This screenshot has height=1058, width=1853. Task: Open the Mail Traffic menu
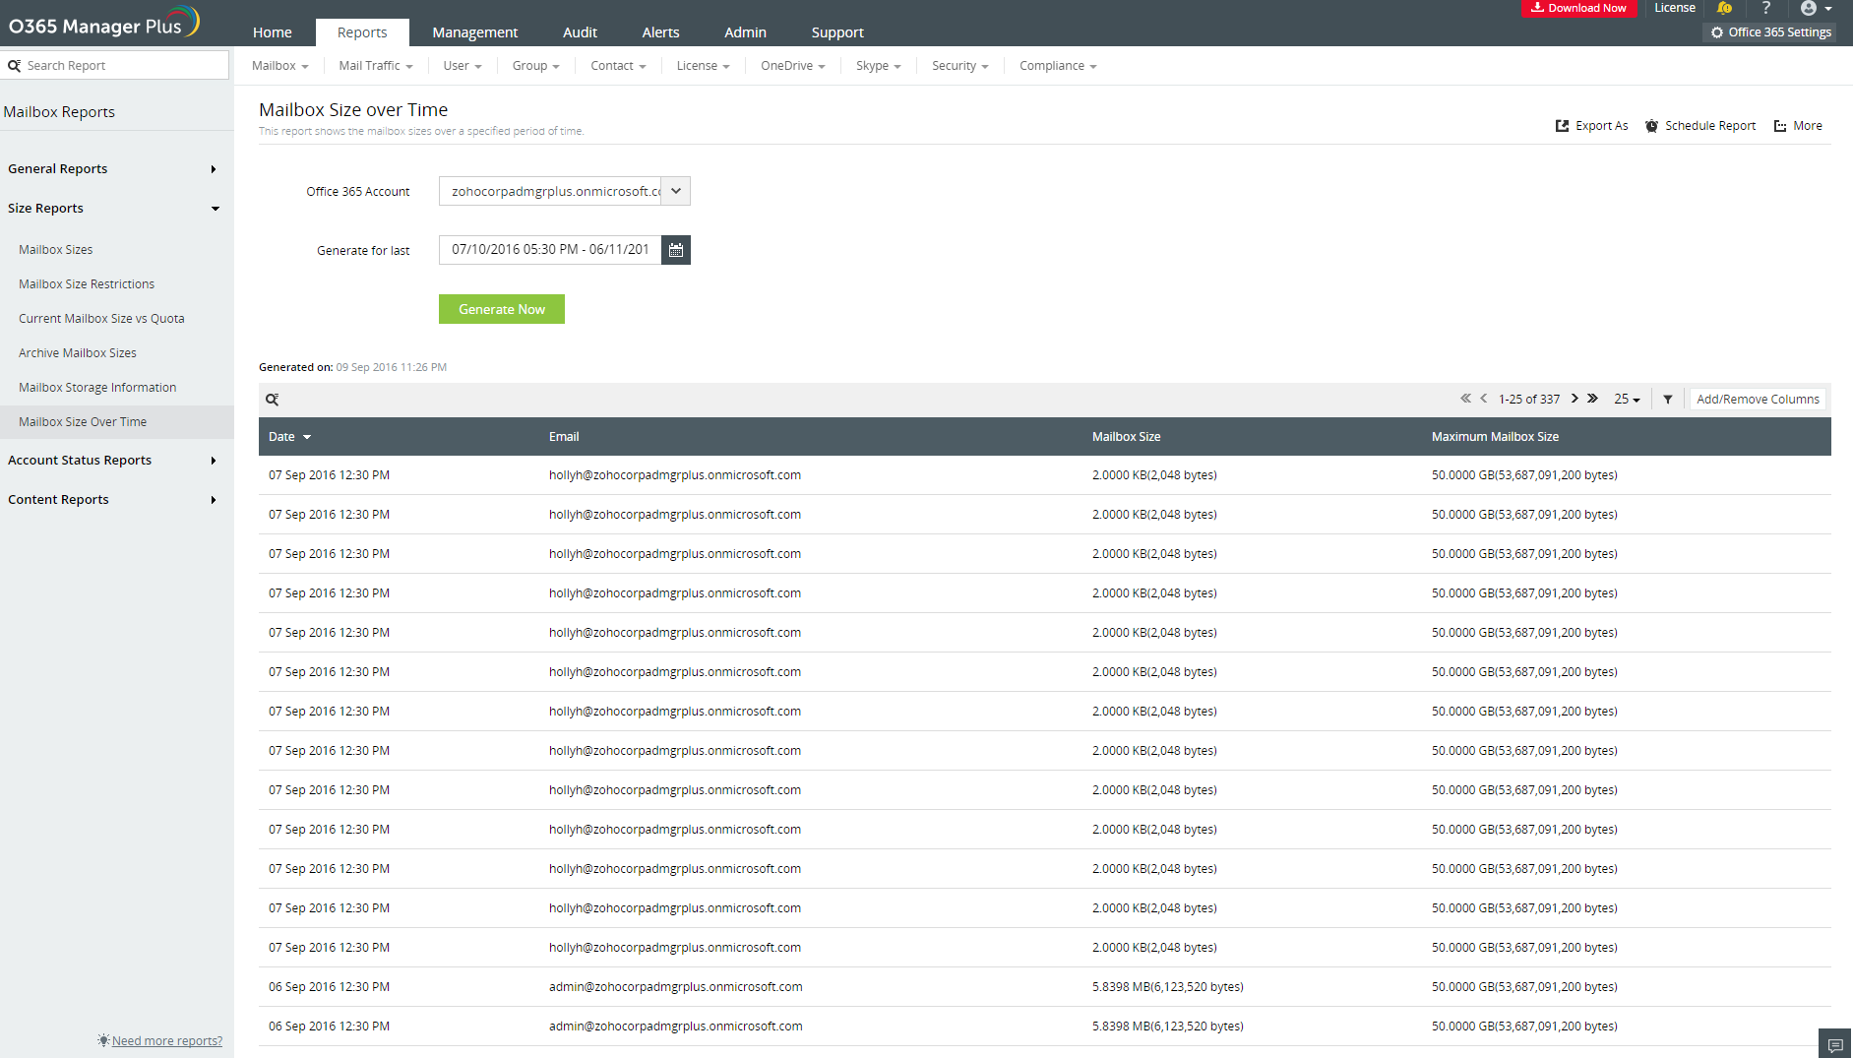pyautogui.click(x=374, y=65)
